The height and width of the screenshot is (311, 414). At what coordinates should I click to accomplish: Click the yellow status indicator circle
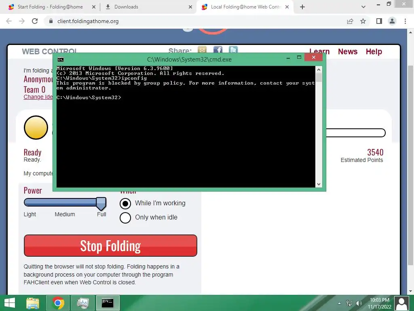[x=36, y=128]
